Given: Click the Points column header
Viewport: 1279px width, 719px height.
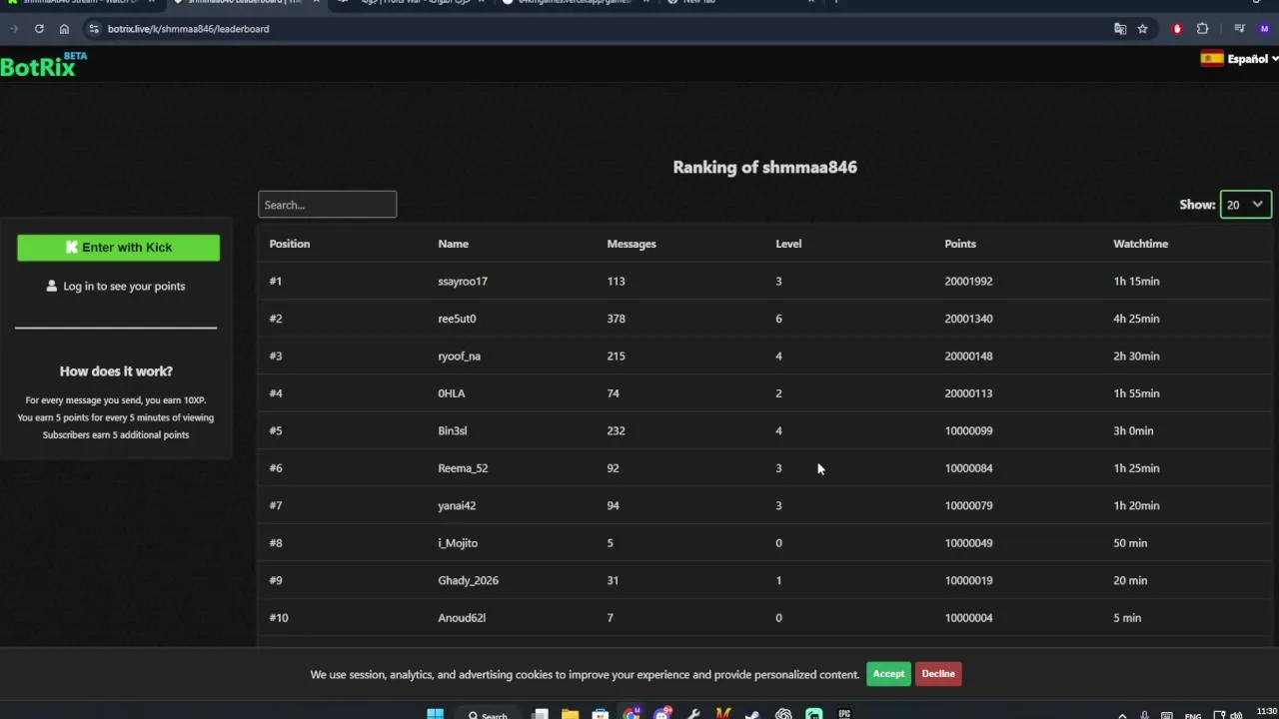Looking at the screenshot, I should point(960,244).
